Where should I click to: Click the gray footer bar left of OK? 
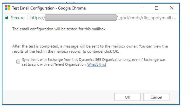[57, 97]
